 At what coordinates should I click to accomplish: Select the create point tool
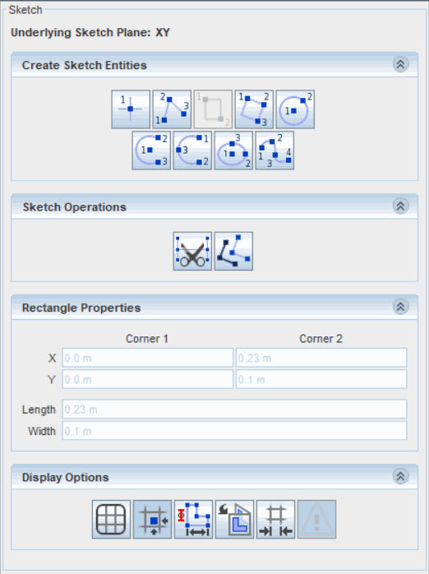[131, 109]
